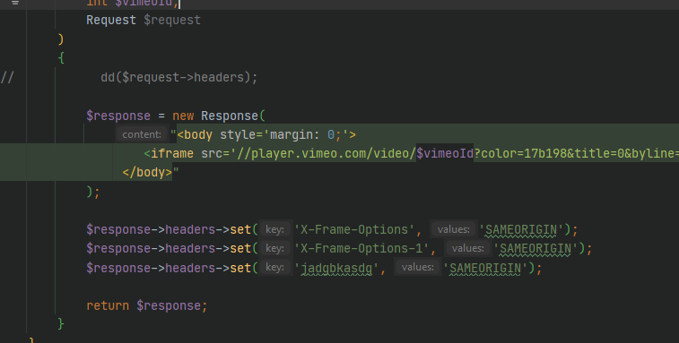Click SAMEORIGIN value on the jadgbkasdg line

pyautogui.click(x=485, y=268)
